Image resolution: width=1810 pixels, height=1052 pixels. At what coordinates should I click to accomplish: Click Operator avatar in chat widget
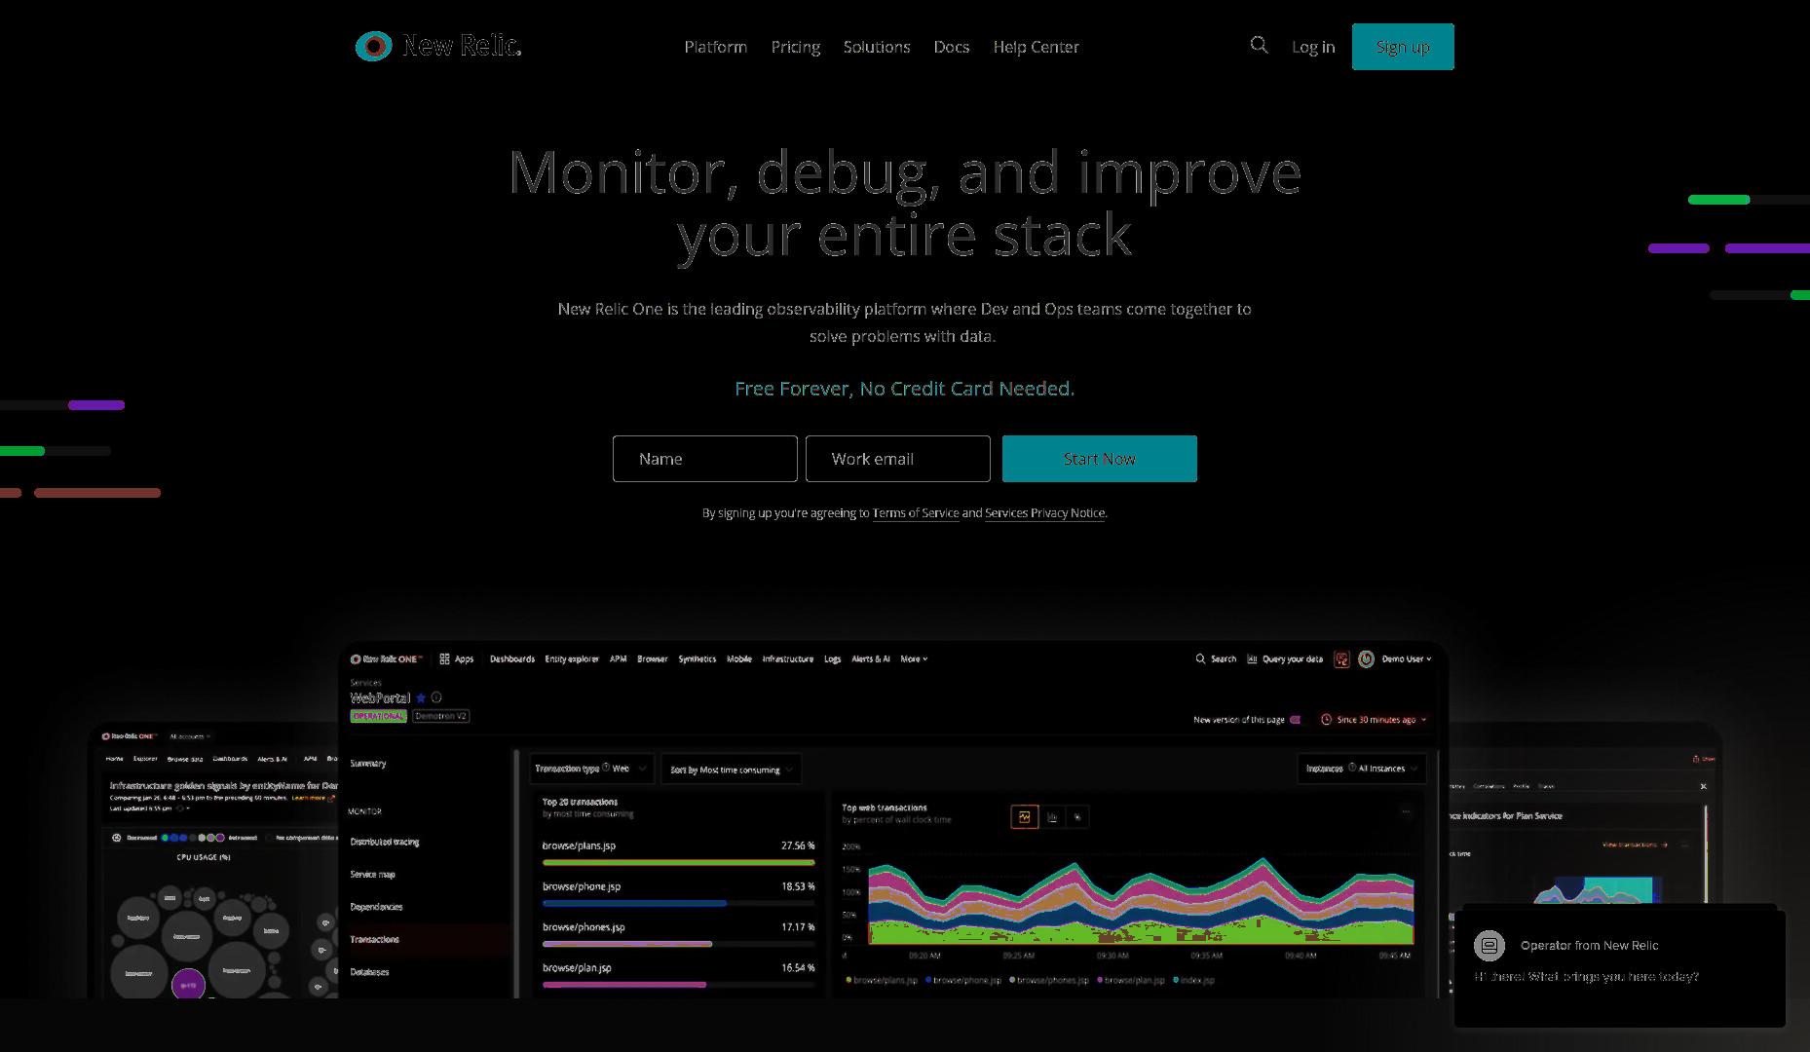[x=1489, y=945]
